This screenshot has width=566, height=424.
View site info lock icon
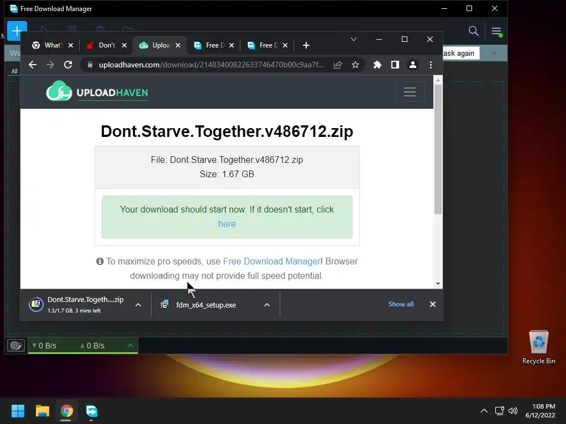[90, 65]
